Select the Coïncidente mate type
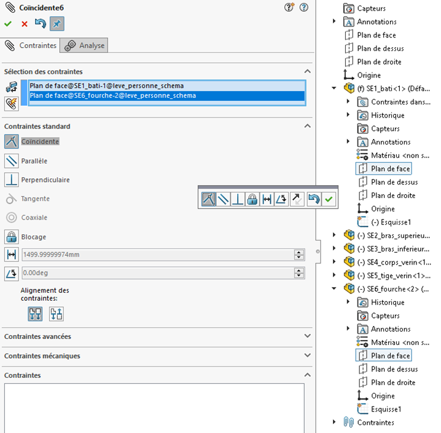The width and height of the screenshot is (441, 433). click(32, 141)
